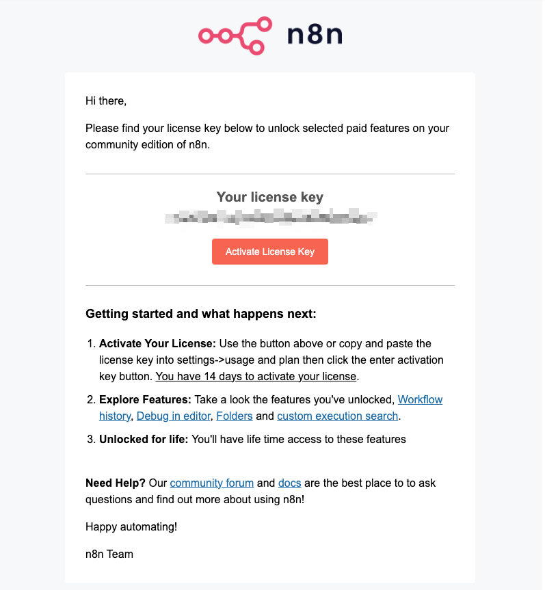The height and width of the screenshot is (590, 545).
Task: Visit the community forum link
Action: 212,483
